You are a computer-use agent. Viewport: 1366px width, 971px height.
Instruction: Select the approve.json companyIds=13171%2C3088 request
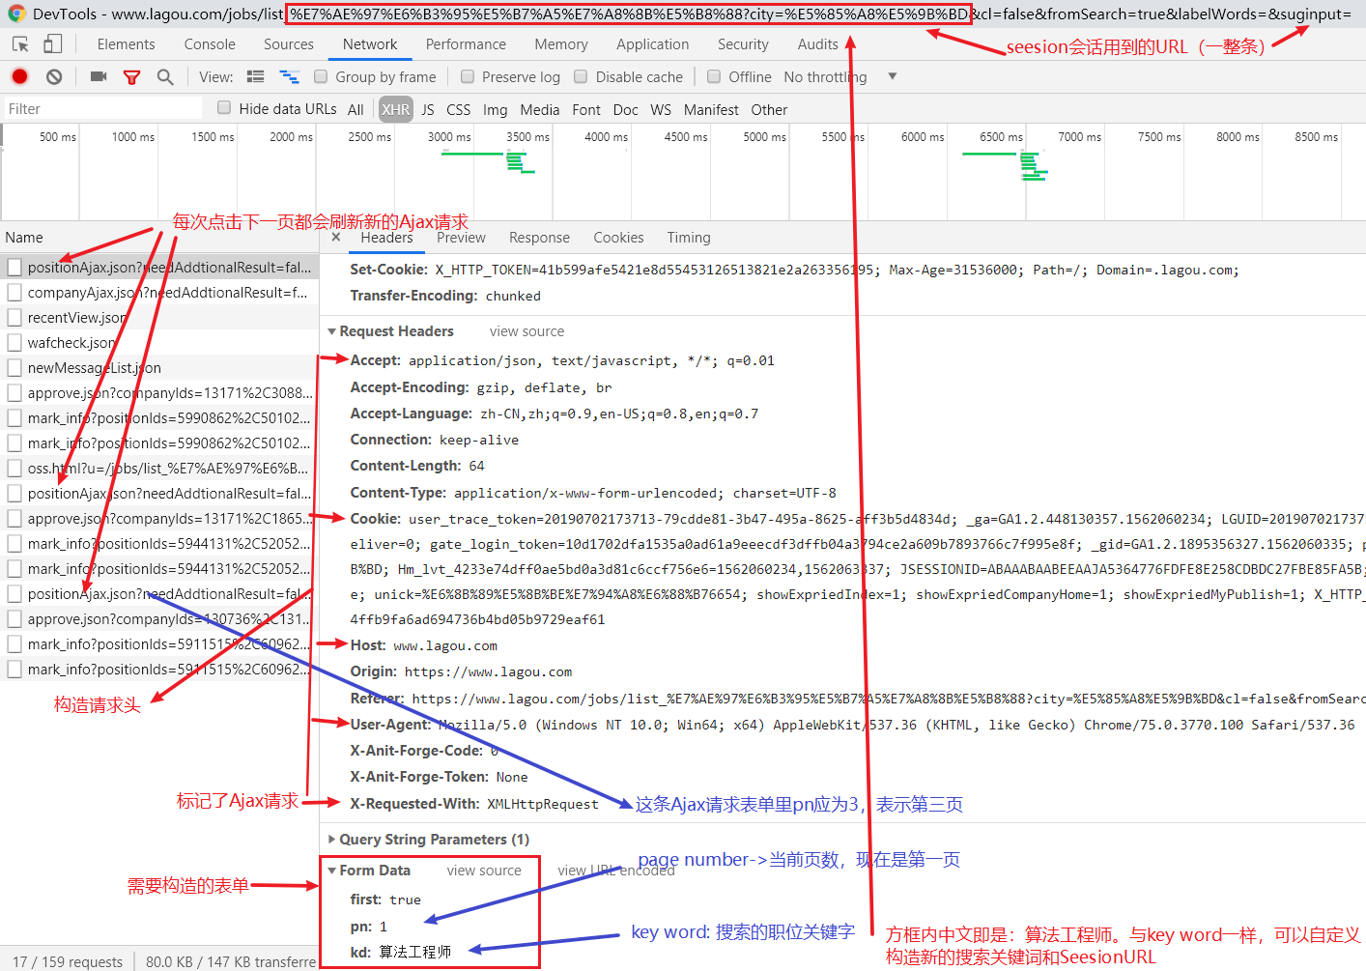(x=159, y=392)
